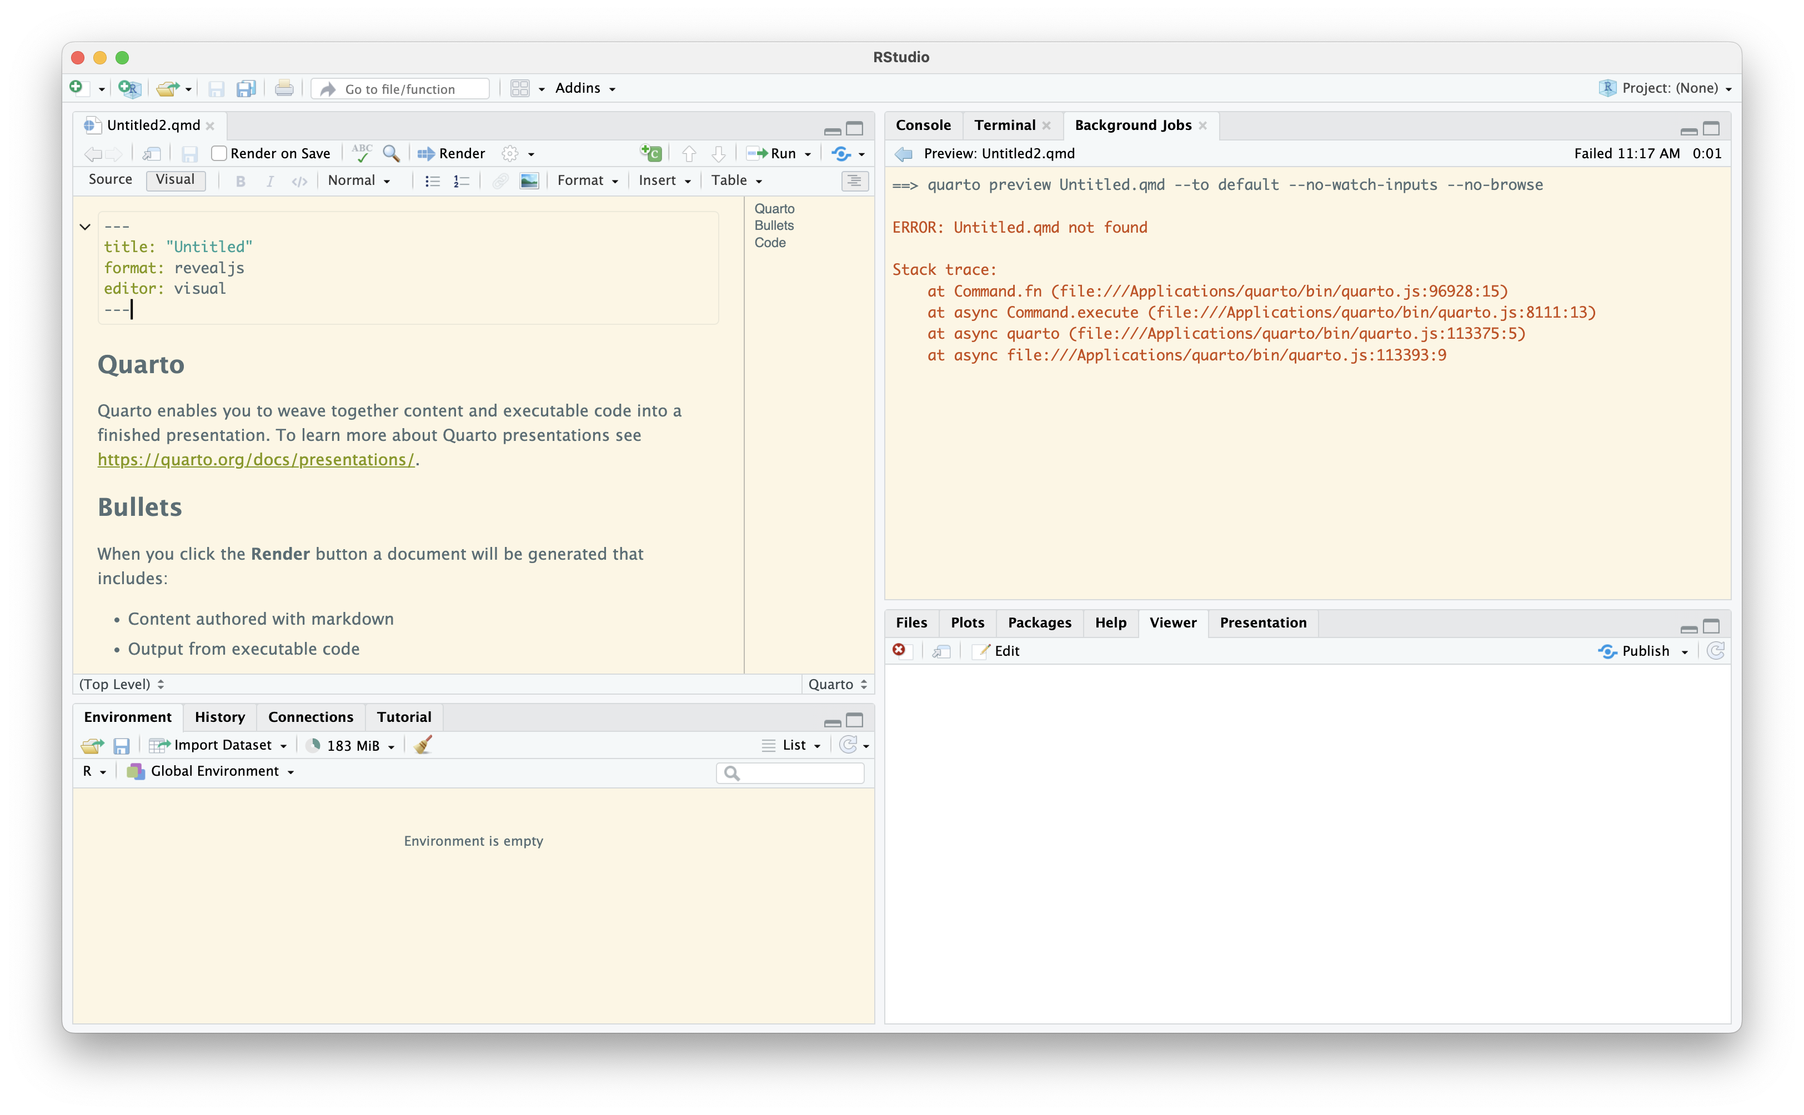Click the Global Environment search field
This screenshot has height=1115, width=1804.
[x=790, y=772]
